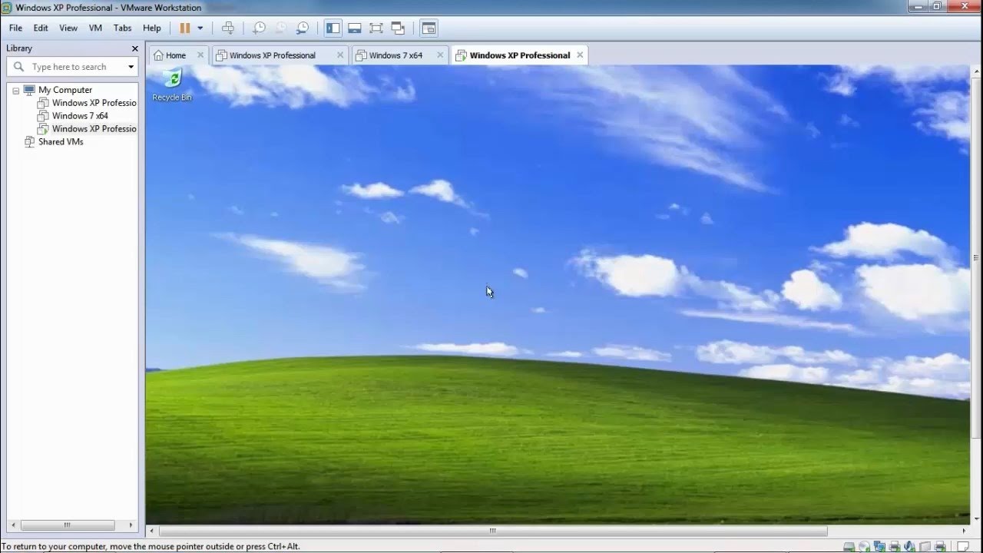Screen dimensions: 983x553
Task: Close the Library panel
Action: (135, 48)
